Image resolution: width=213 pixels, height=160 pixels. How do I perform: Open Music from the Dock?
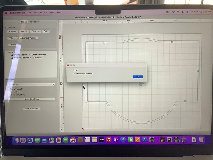109,140
